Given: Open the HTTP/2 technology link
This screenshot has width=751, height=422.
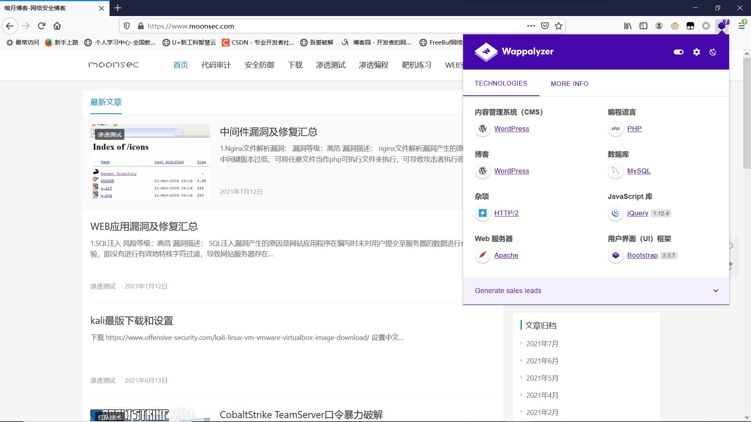Looking at the screenshot, I should 506,213.
